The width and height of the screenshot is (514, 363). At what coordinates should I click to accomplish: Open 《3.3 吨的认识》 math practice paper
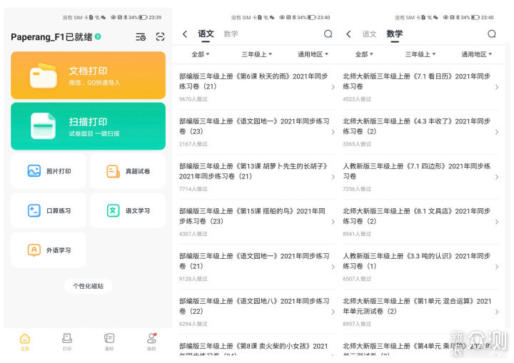(420, 267)
